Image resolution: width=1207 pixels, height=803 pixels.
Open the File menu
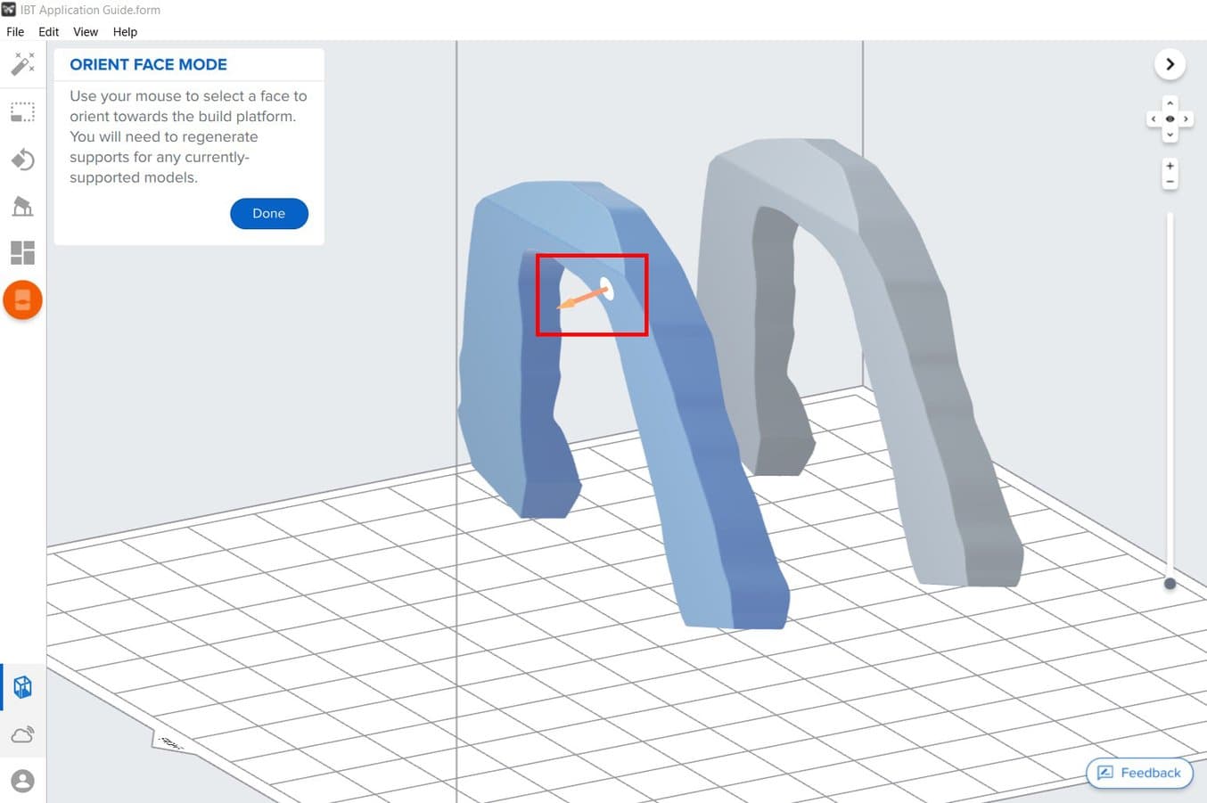[x=15, y=32]
